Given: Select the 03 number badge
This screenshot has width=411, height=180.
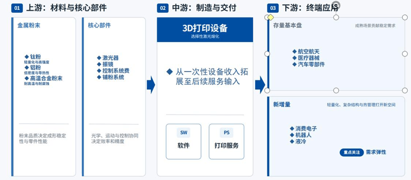Looking at the screenshot, I should (x=273, y=8).
